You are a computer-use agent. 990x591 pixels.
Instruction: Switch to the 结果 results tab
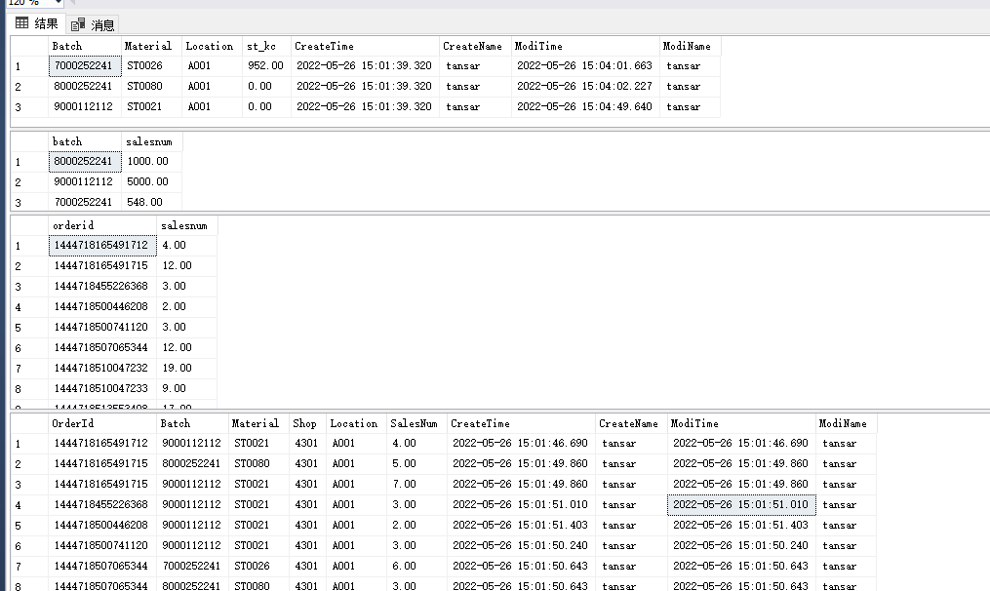coord(37,24)
